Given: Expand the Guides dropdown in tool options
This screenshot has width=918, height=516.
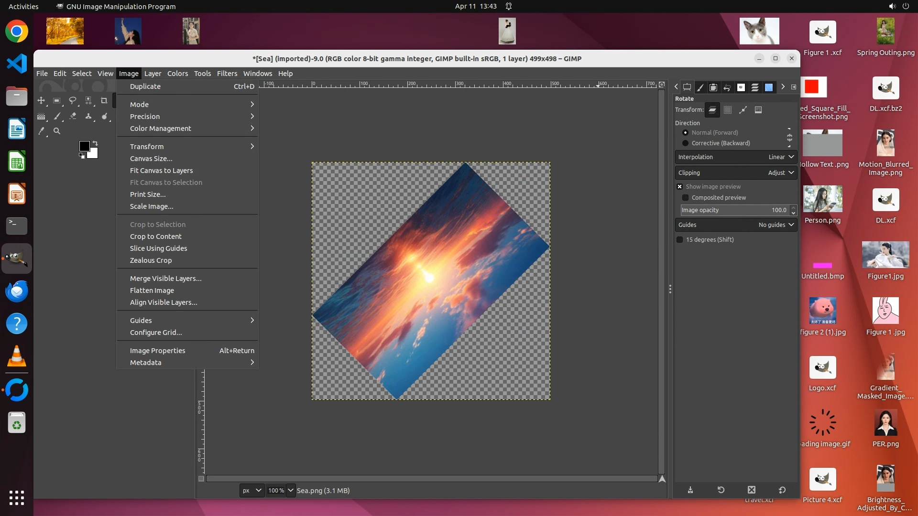Looking at the screenshot, I should click(736, 225).
